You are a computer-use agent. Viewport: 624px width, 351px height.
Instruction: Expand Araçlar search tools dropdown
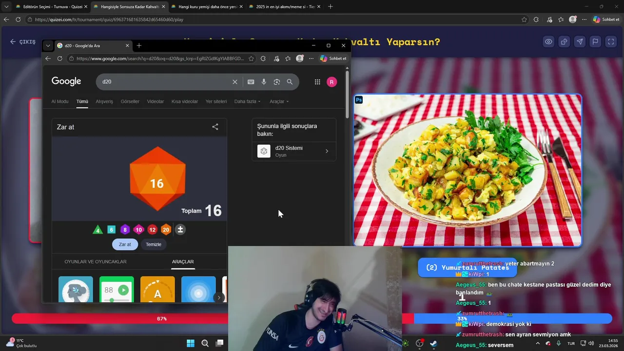tap(279, 101)
